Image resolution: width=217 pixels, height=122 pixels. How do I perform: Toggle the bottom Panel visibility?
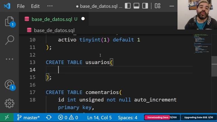point(136,6)
